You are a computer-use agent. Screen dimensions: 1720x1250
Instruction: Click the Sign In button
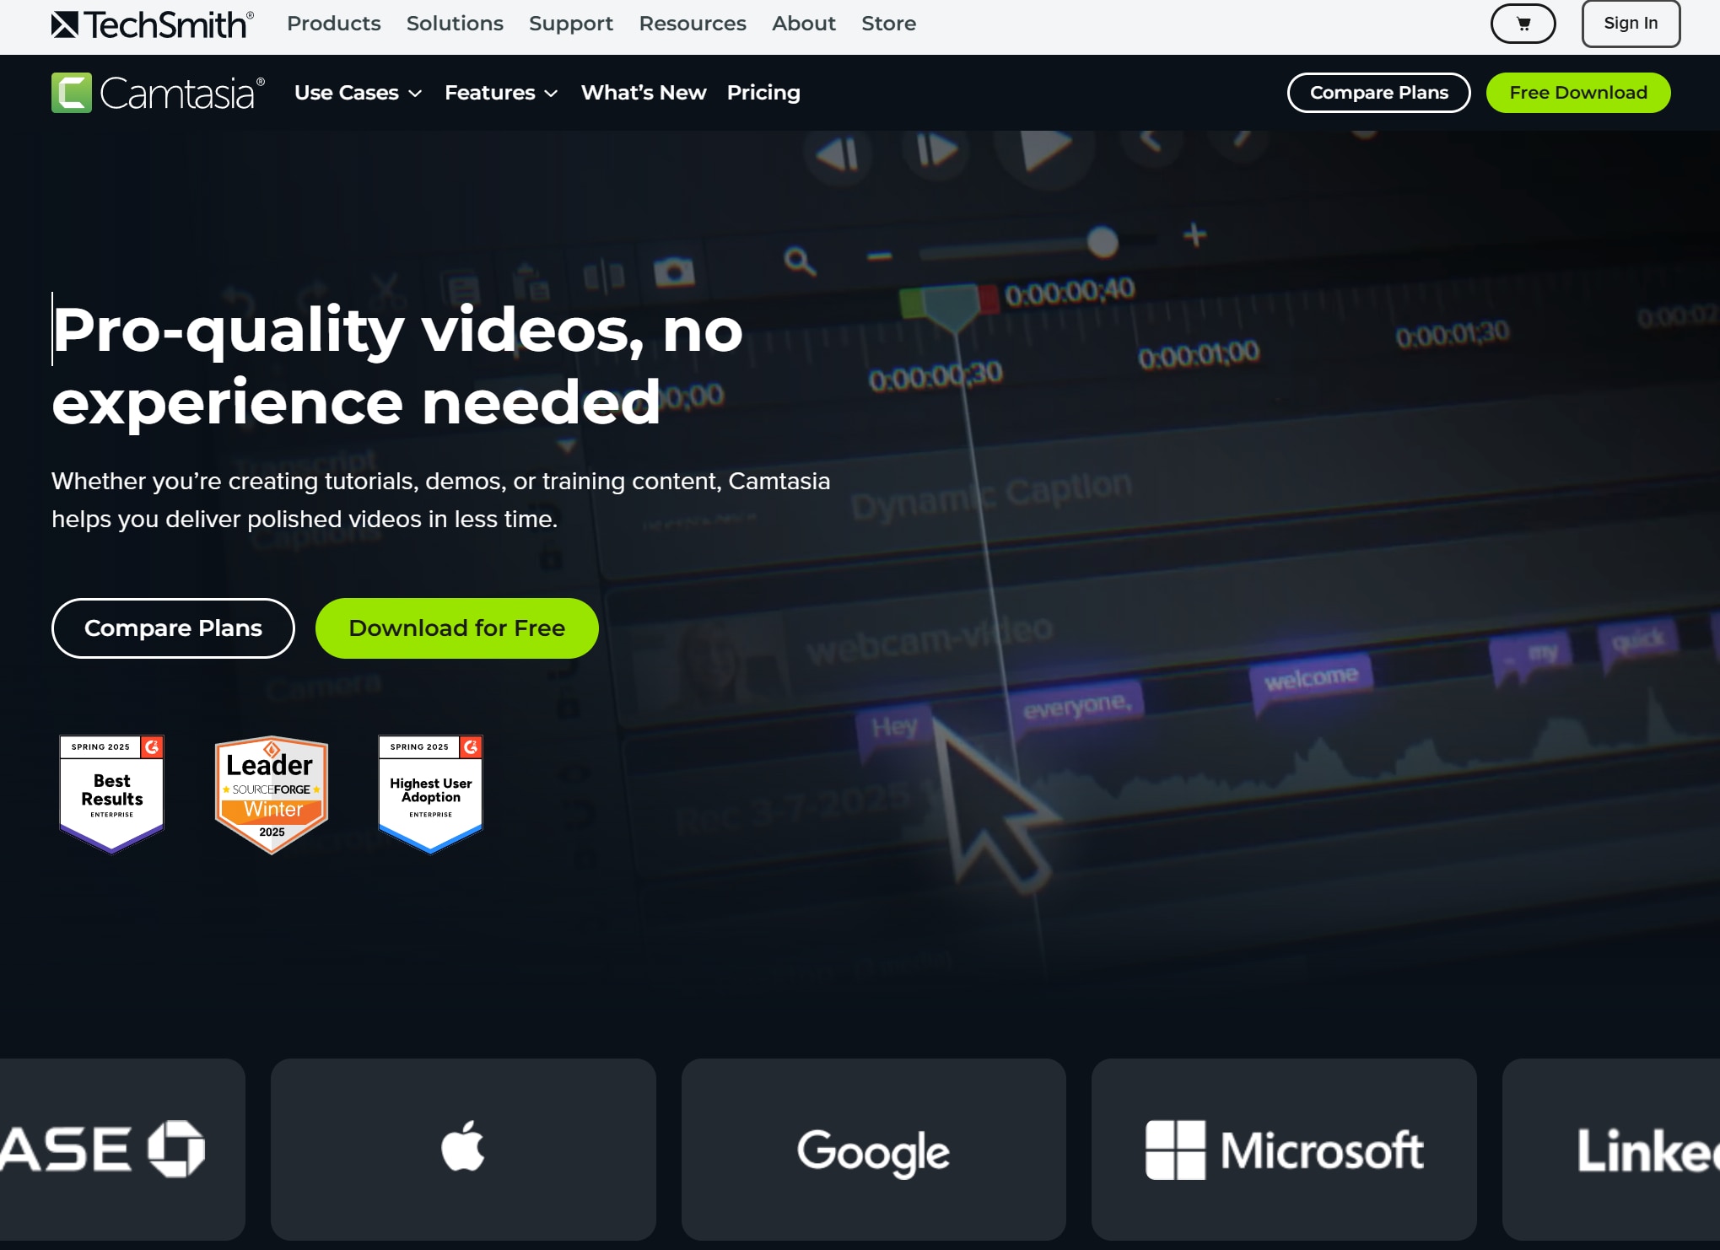pyautogui.click(x=1631, y=24)
